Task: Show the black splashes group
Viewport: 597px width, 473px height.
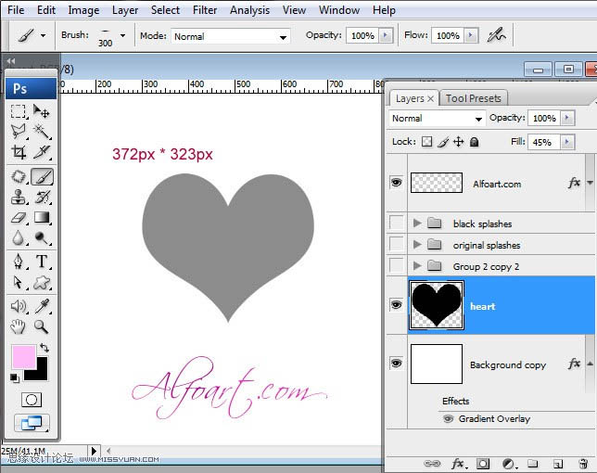Action: (397, 224)
